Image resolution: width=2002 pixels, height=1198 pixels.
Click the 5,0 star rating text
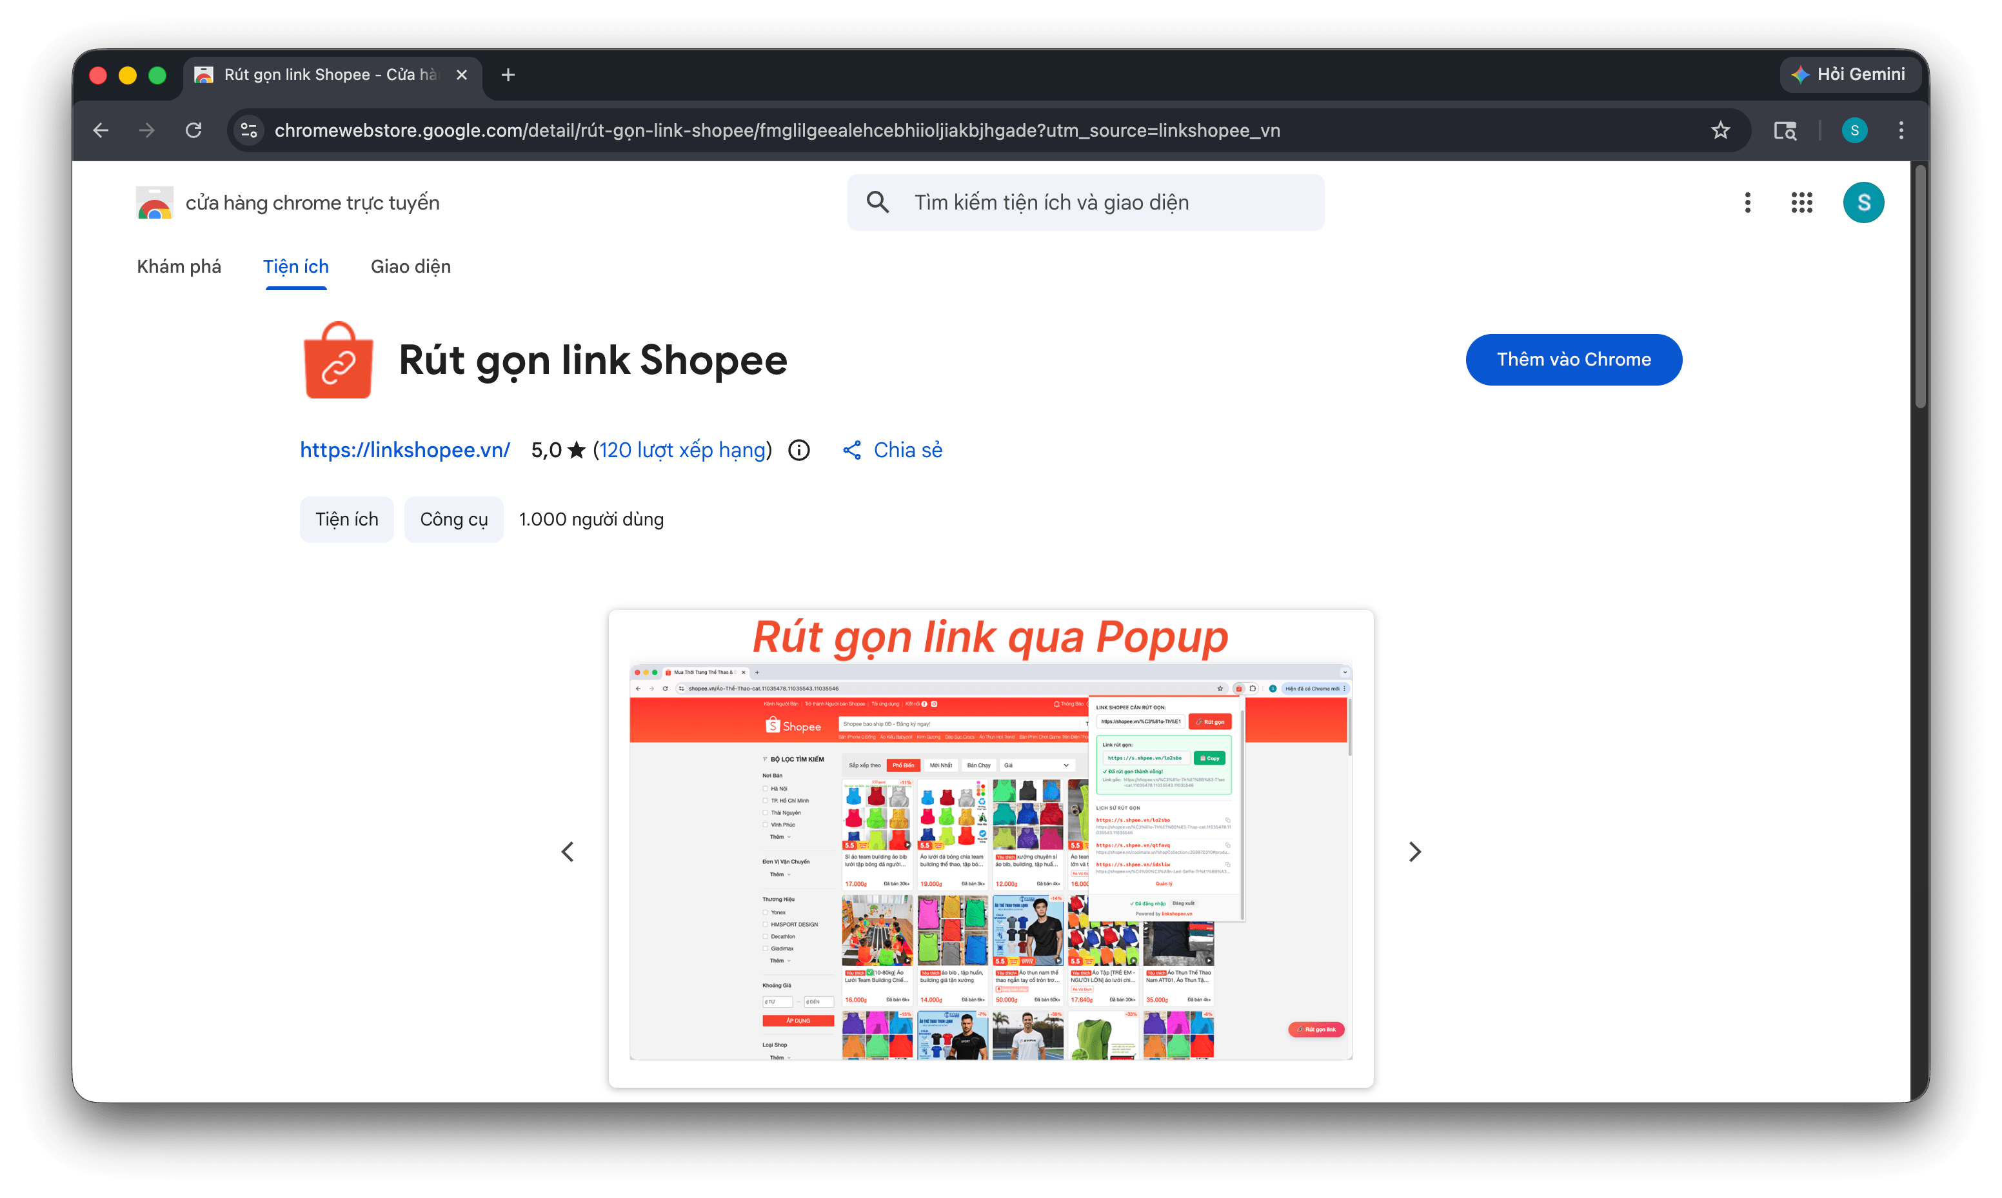pos(558,449)
